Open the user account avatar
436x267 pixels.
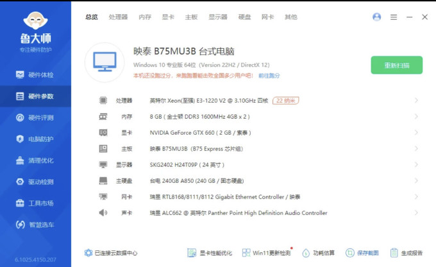coord(377,17)
